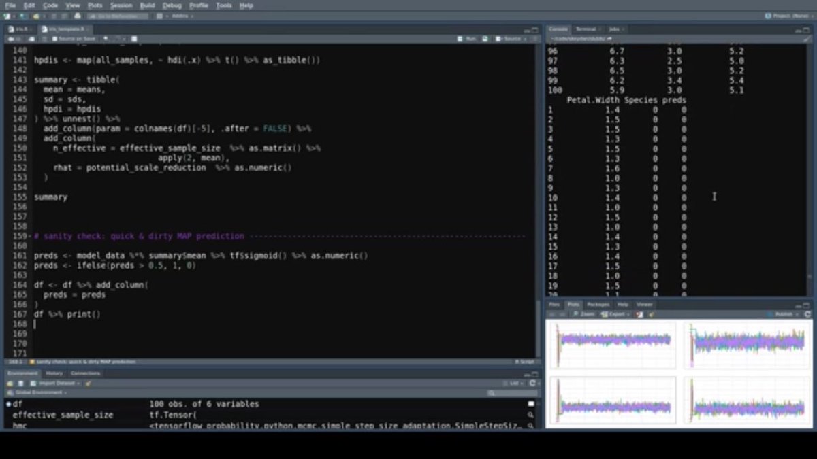The height and width of the screenshot is (459, 817).
Task: Click the top-right trace plot
Action: point(748,346)
